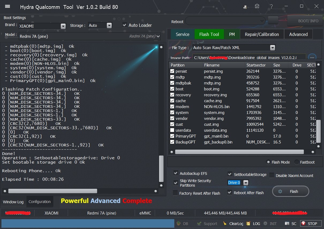Screen dimensions: 324x229
Task: Click round marker at left of log horizontal scrollbar
Action: coord(5,191)
